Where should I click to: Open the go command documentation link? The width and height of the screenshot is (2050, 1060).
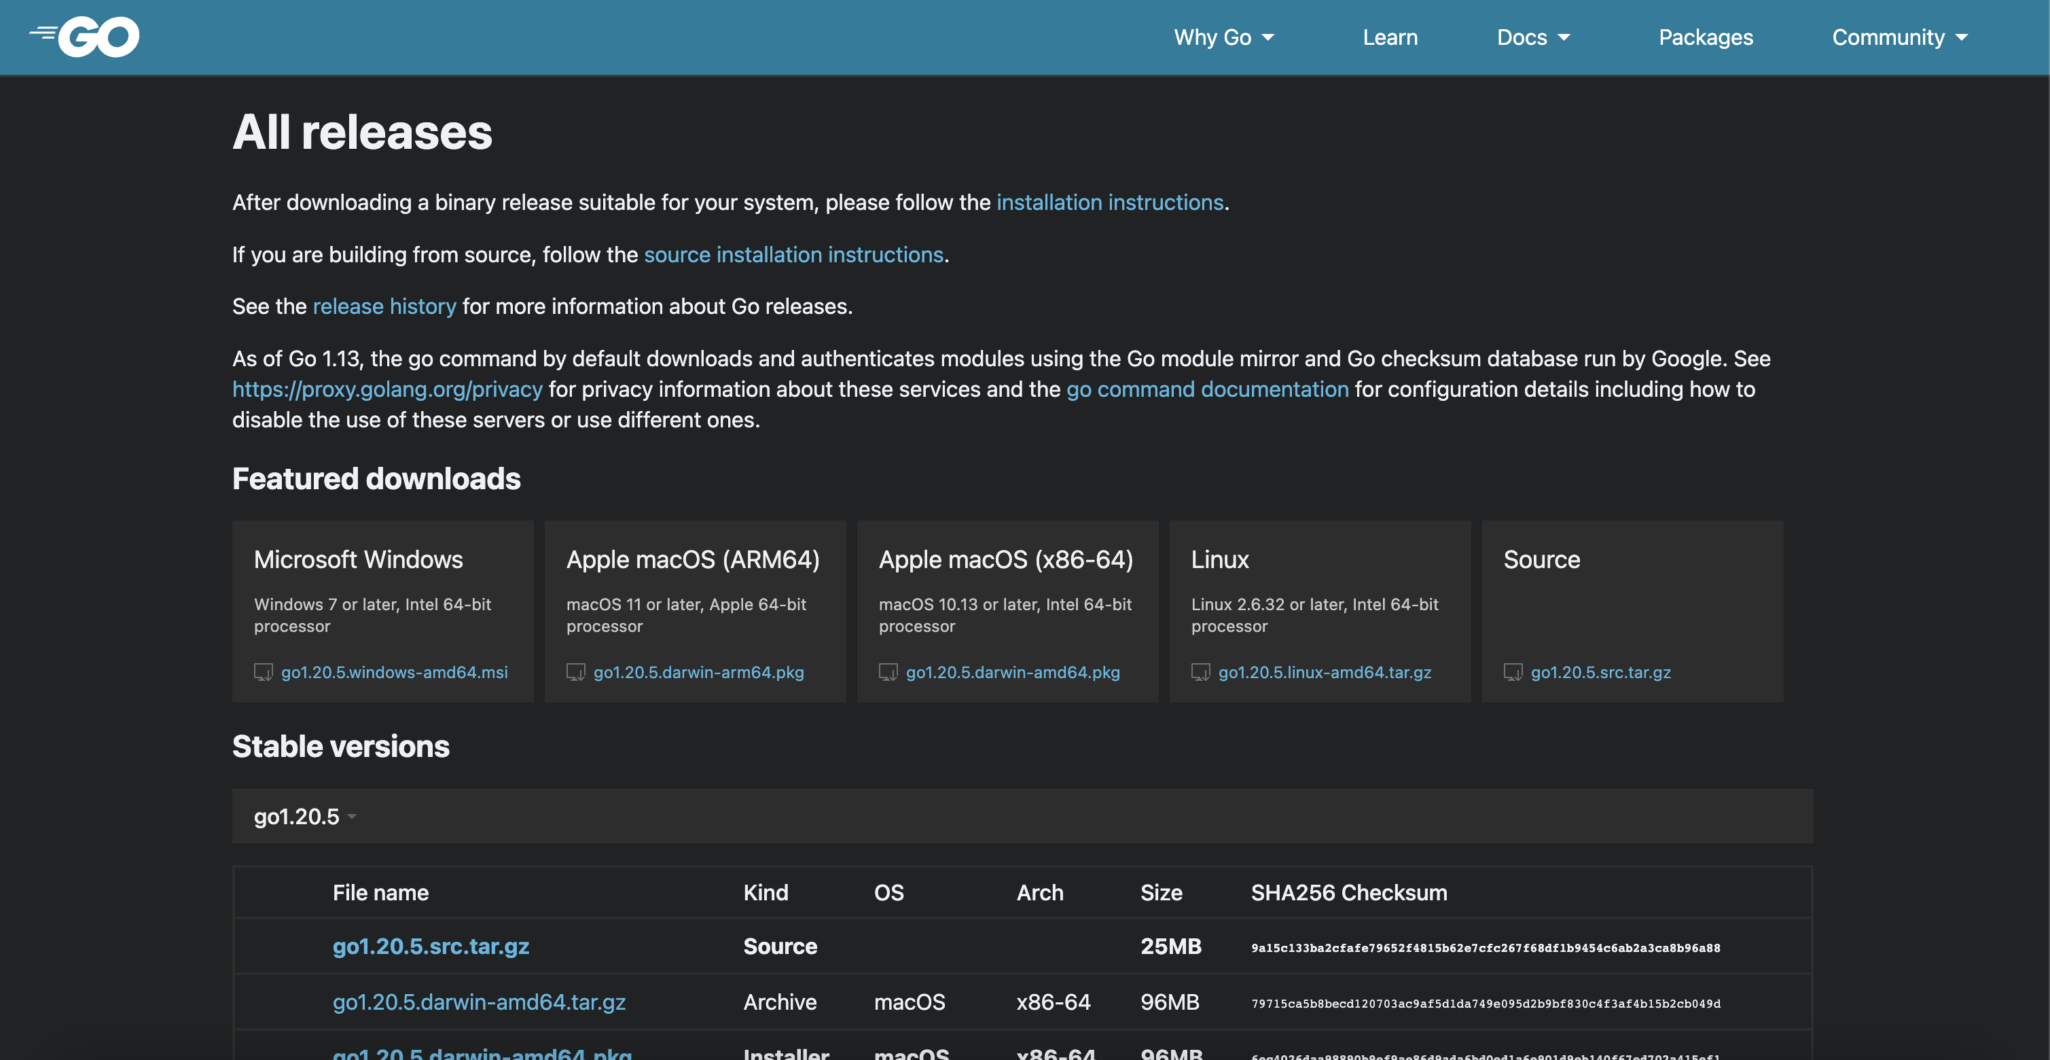coord(1206,389)
